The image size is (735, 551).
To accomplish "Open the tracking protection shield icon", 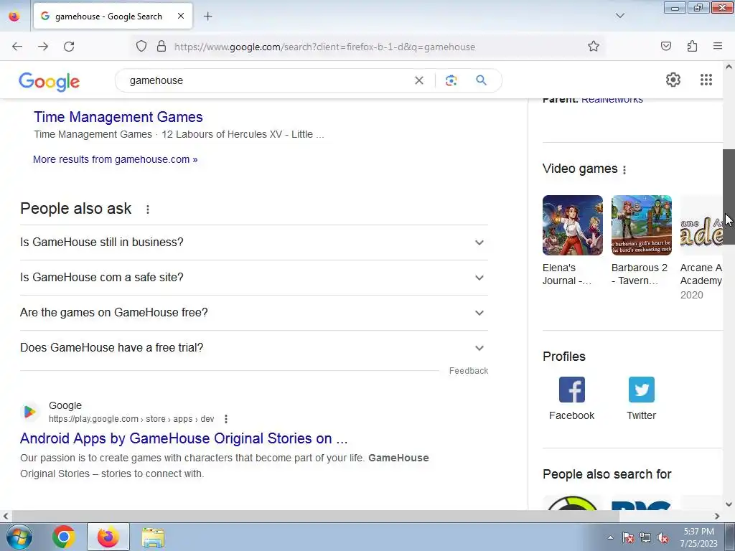I will [141, 47].
